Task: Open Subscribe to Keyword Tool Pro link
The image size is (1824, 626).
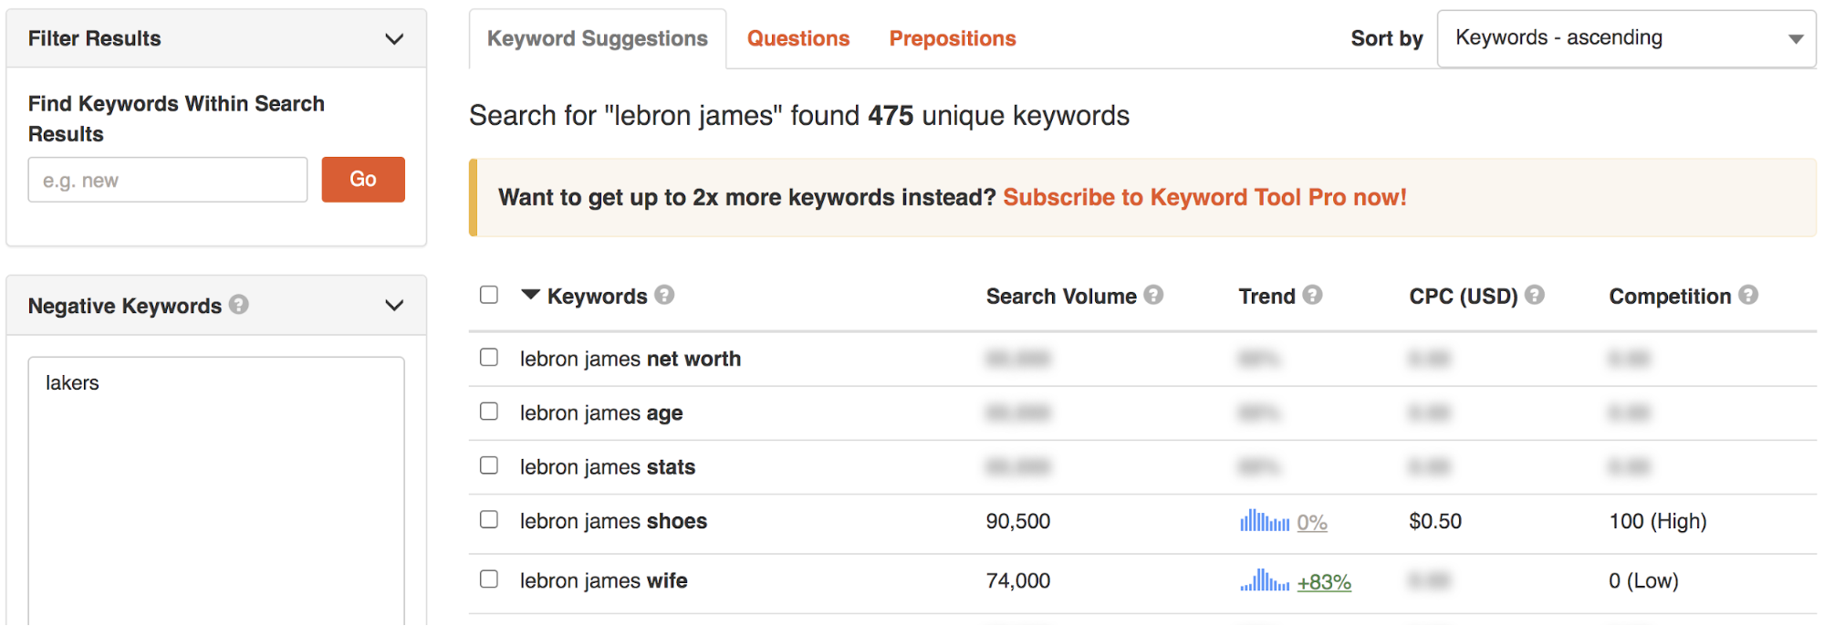Action: pyautogui.click(x=1204, y=197)
